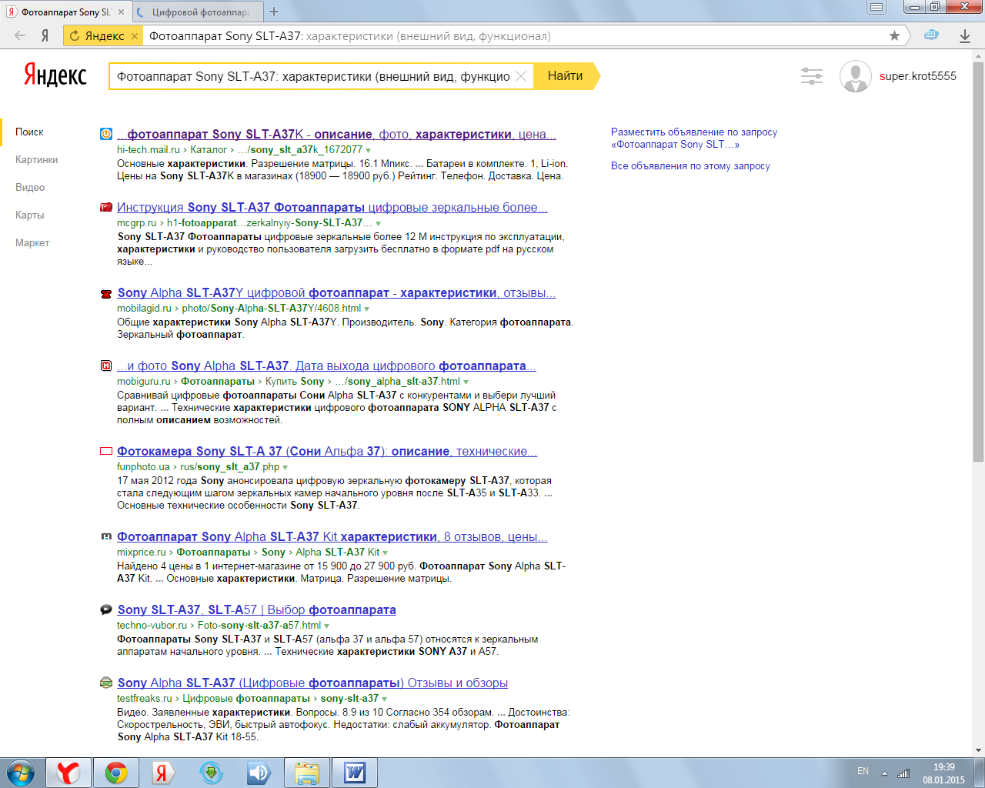This screenshot has height=788, width=985.
Task: Open search settings sliders icon
Action: (x=812, y=76)
